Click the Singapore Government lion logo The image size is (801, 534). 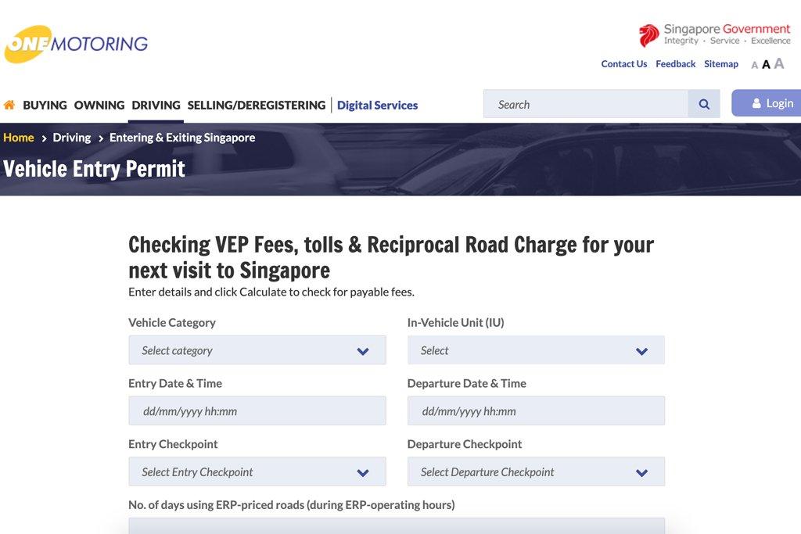click(648, 35)
